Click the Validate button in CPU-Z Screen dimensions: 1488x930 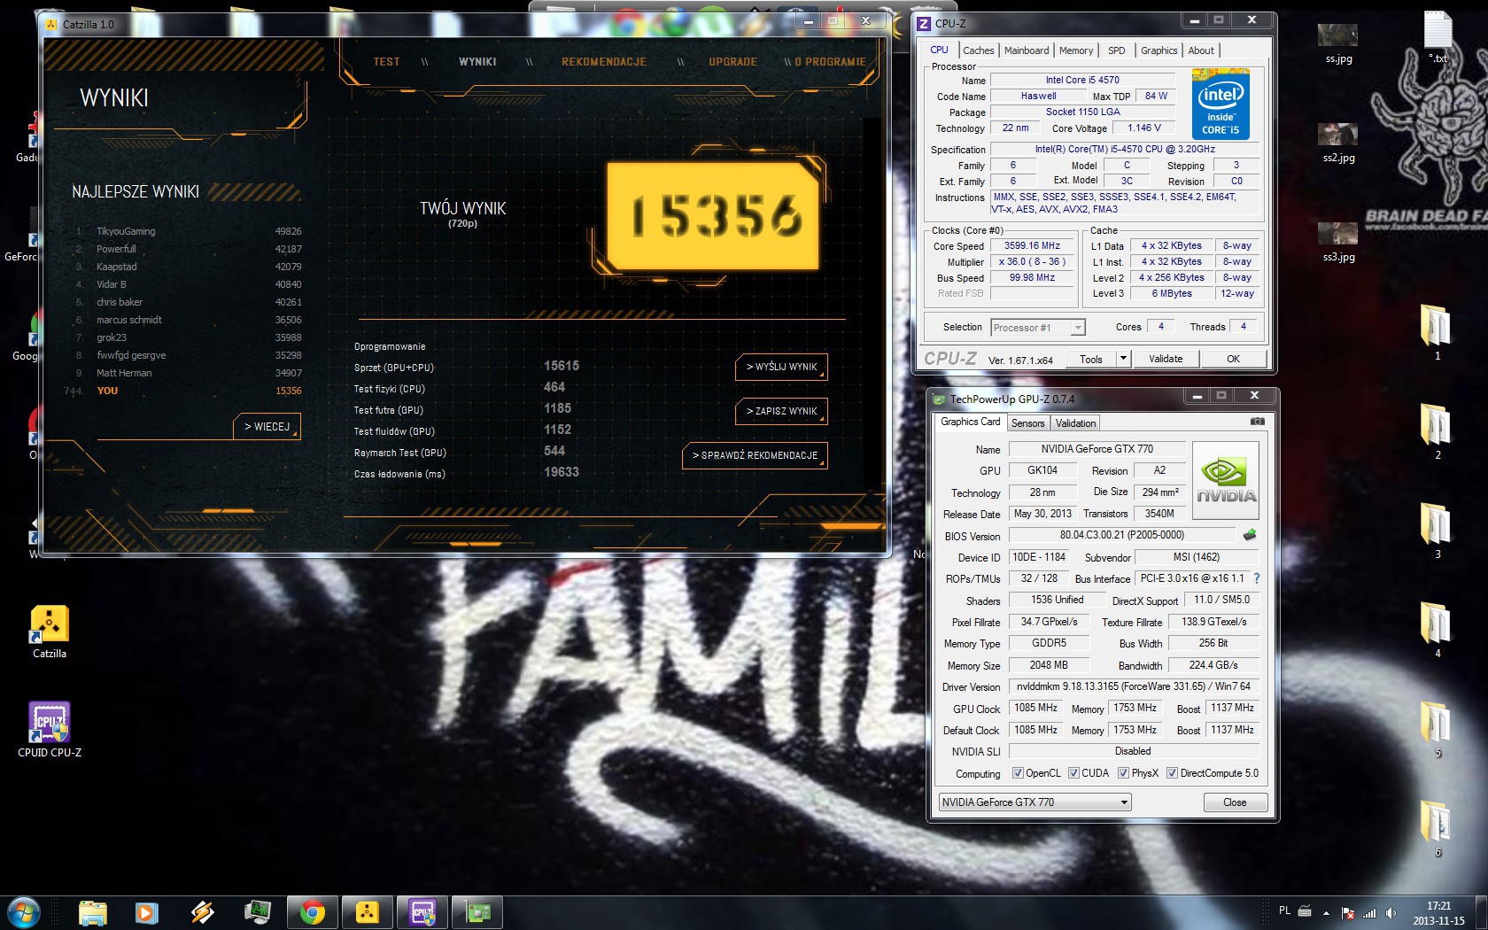[x=1166, y=359]
